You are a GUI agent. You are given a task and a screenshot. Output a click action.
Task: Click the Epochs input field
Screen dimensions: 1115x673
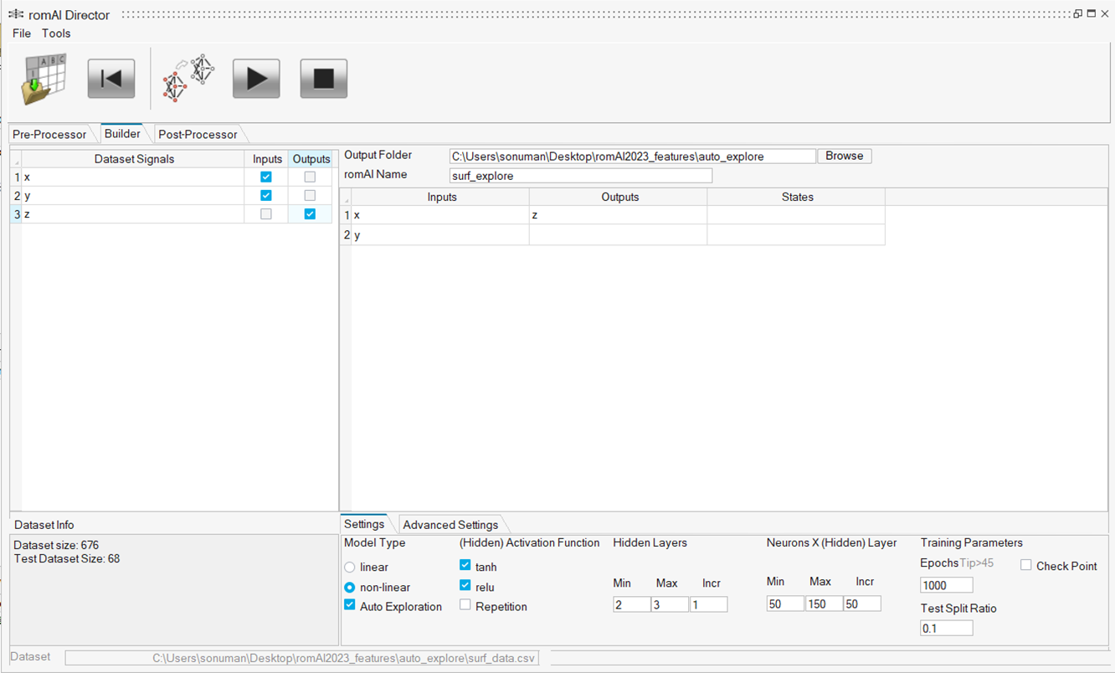946,585
